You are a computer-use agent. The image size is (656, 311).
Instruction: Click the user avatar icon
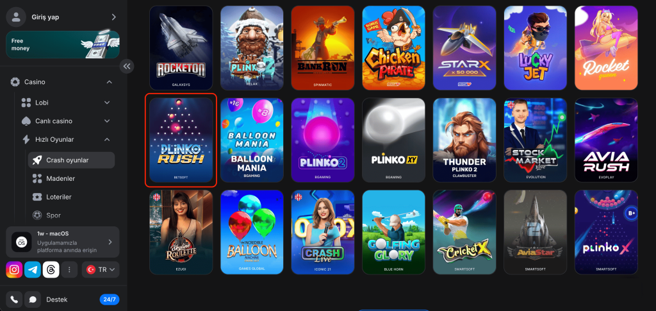16,17
